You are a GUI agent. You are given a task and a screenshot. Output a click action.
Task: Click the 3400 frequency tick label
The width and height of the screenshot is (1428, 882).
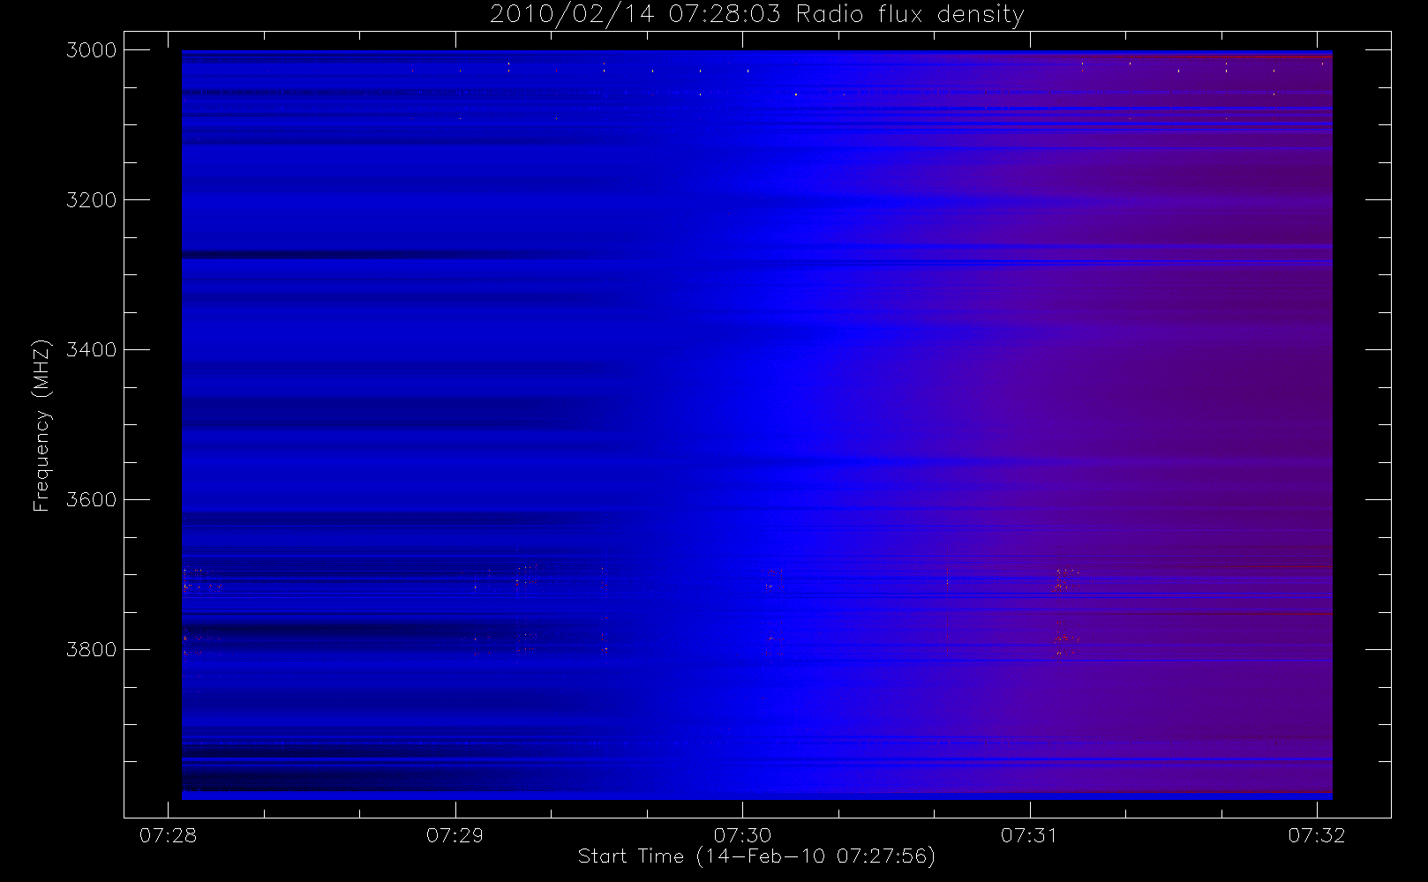92,350
